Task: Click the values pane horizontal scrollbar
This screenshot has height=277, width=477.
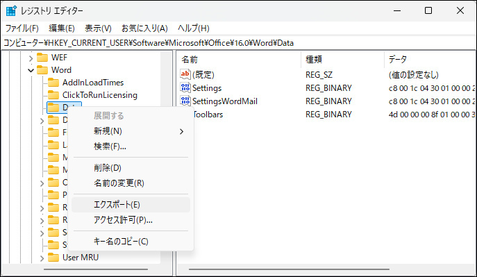Action: click(289, 269)
